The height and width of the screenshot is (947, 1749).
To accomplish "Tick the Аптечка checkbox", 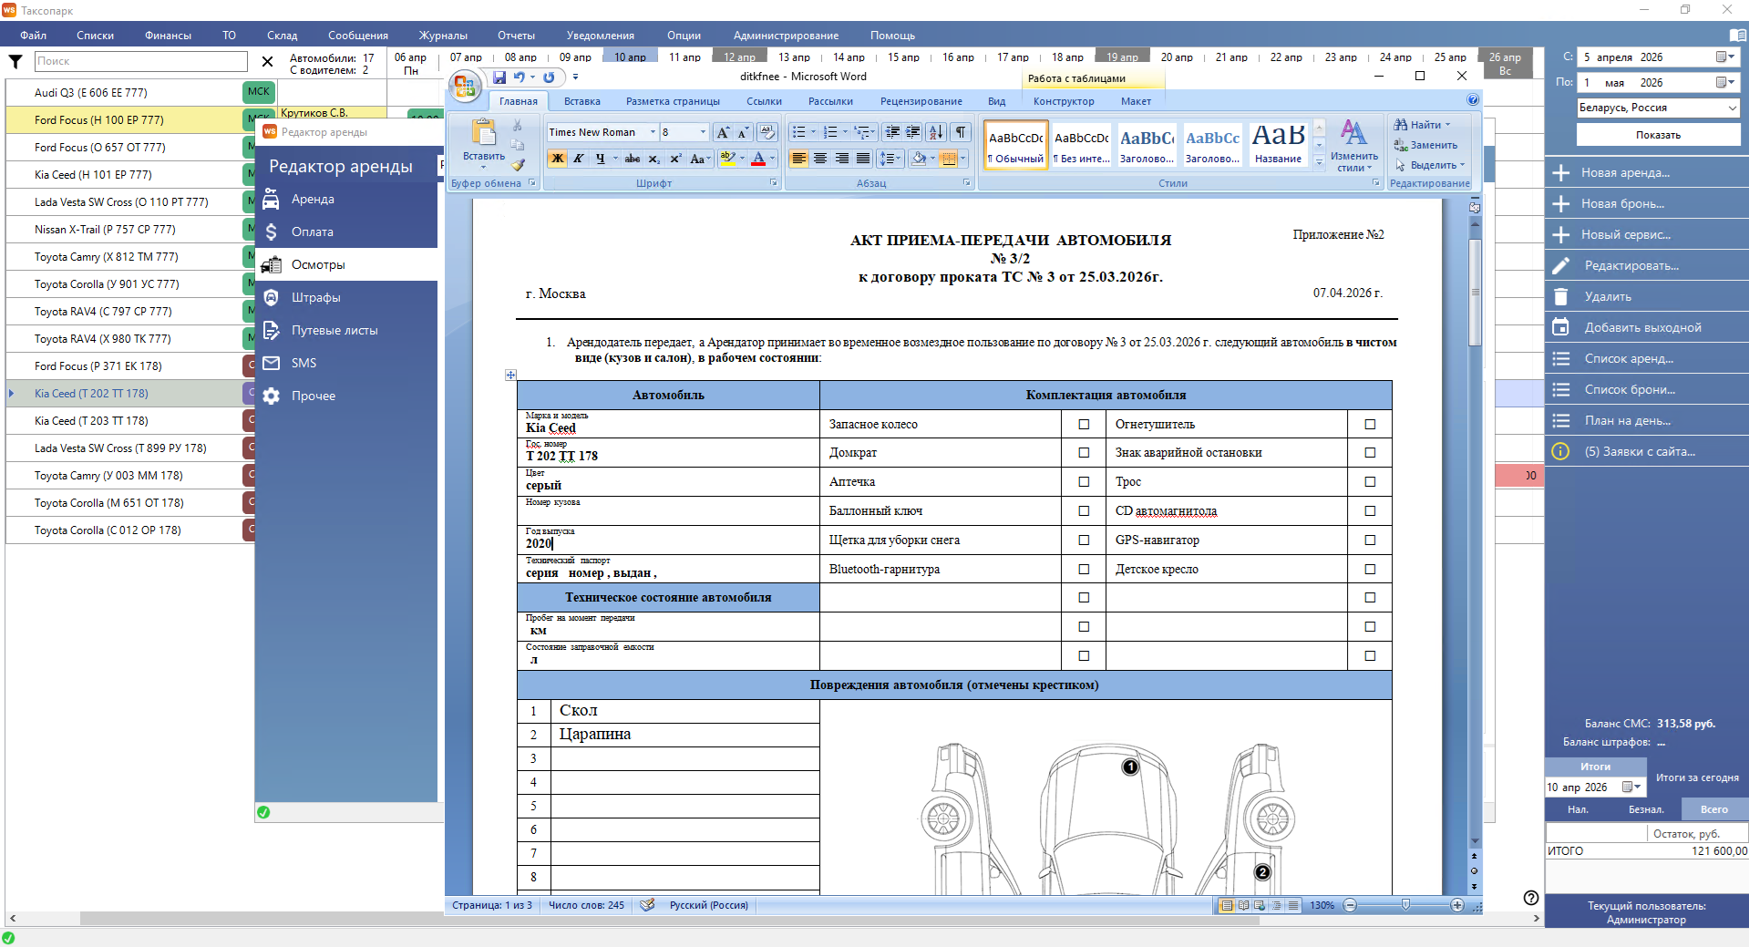I will click(x=1084, y=482).
